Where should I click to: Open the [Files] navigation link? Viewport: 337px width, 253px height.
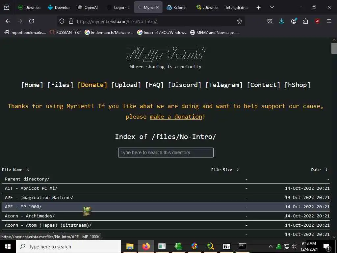pyautogui.click(x=61, y=85)
